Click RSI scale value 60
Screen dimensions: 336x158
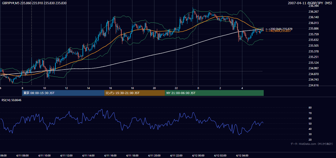[x=310, y=118]
